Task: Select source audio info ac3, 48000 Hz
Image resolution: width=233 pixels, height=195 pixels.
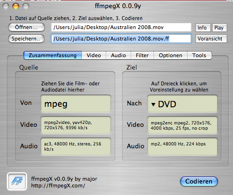Action: tap(76, 146)
